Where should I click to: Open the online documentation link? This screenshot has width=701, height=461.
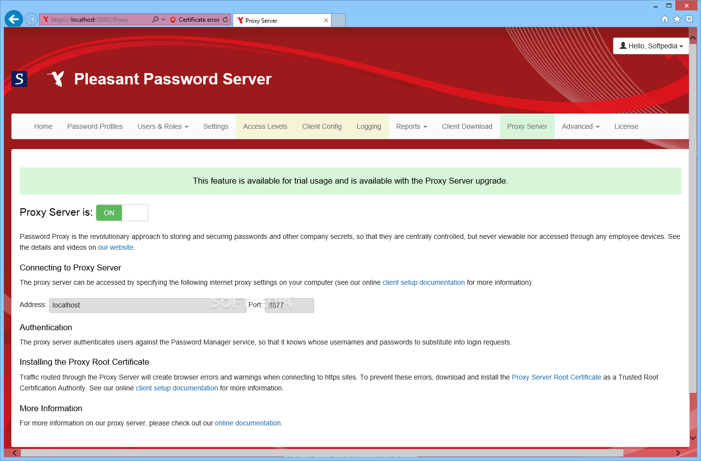[248, 423]
